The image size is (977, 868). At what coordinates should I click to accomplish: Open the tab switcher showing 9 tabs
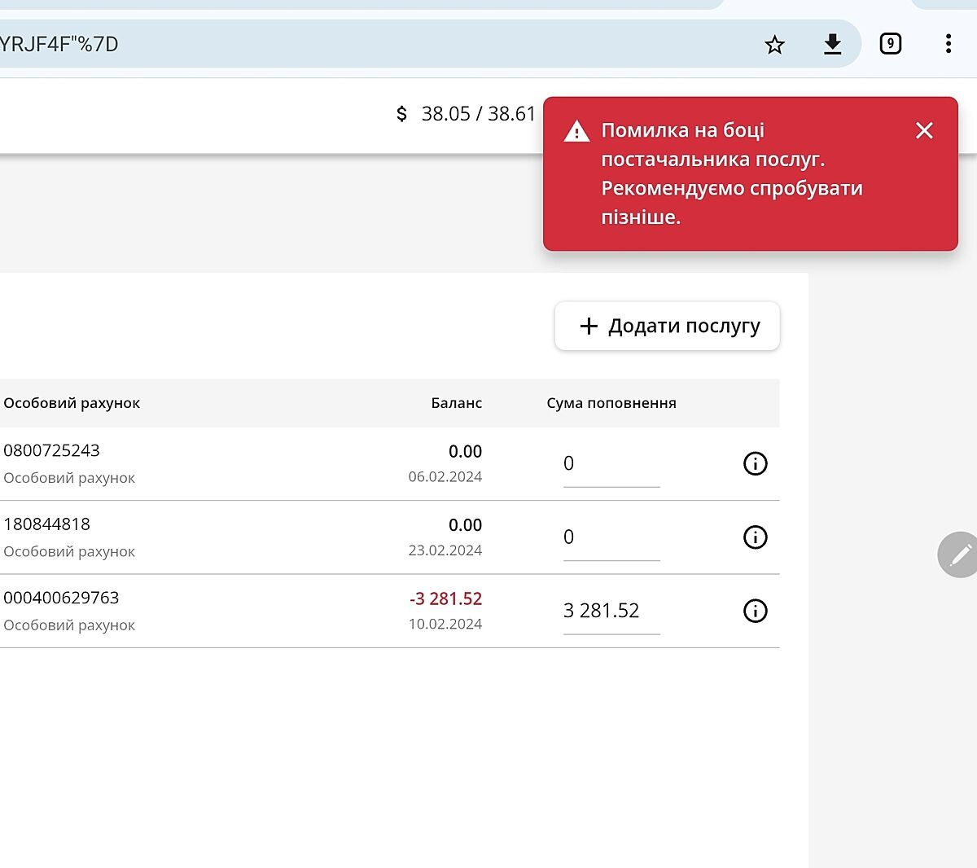[890, 44]
